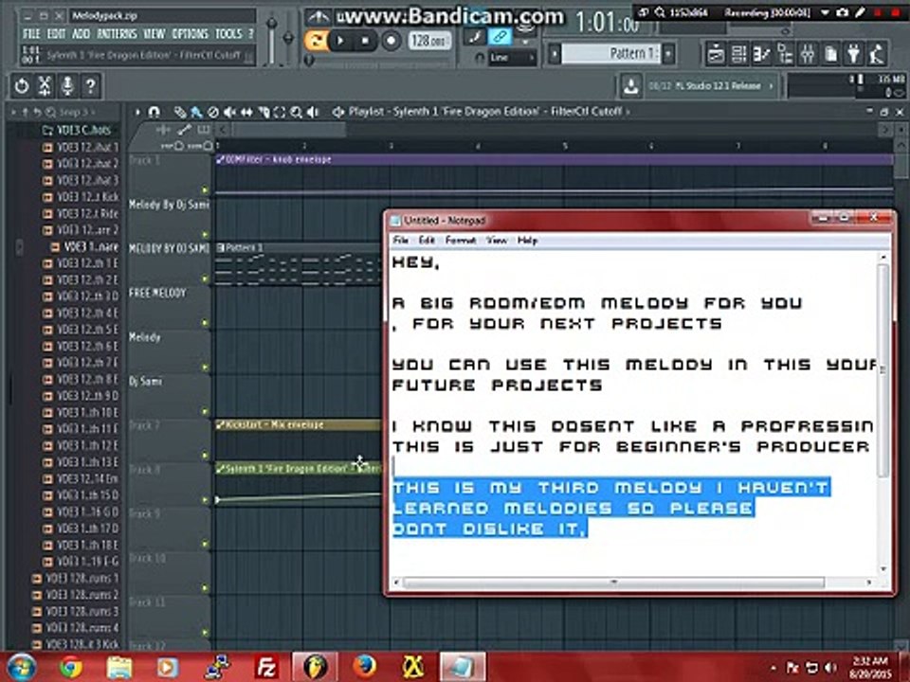Select the Slice tool in the playlist toolbar
The height and width of the screenshot is (682, 910).
264,112
